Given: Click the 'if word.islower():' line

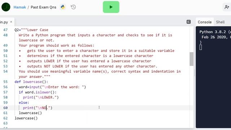Looking at the screenshot, I should point(38,92).
